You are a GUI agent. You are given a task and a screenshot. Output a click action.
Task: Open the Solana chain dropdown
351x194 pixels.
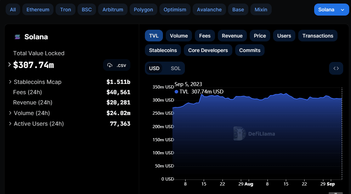(331, 10)
